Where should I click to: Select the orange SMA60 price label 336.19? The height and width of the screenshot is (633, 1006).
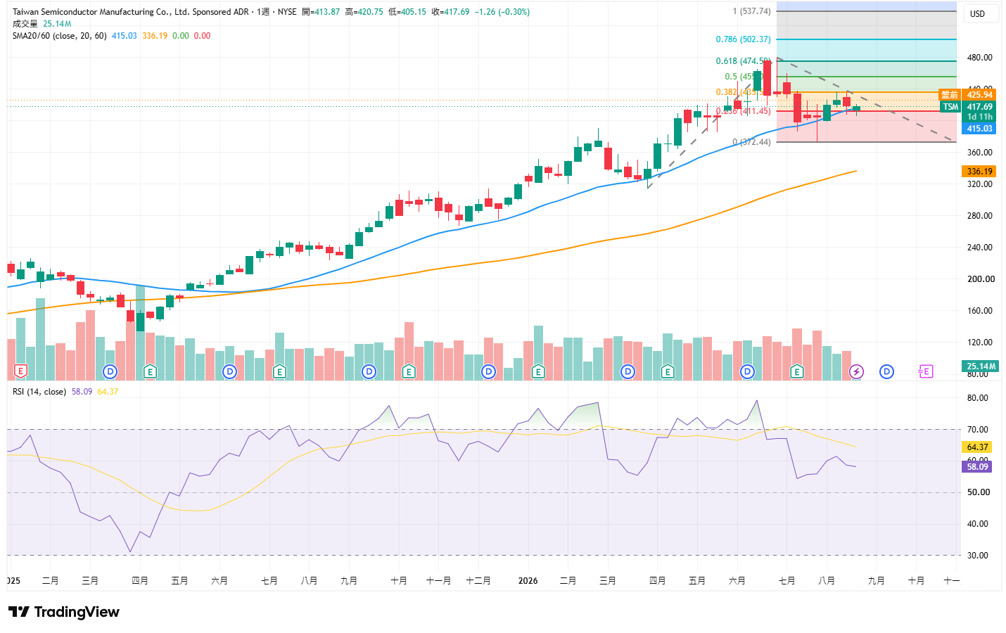979,172
